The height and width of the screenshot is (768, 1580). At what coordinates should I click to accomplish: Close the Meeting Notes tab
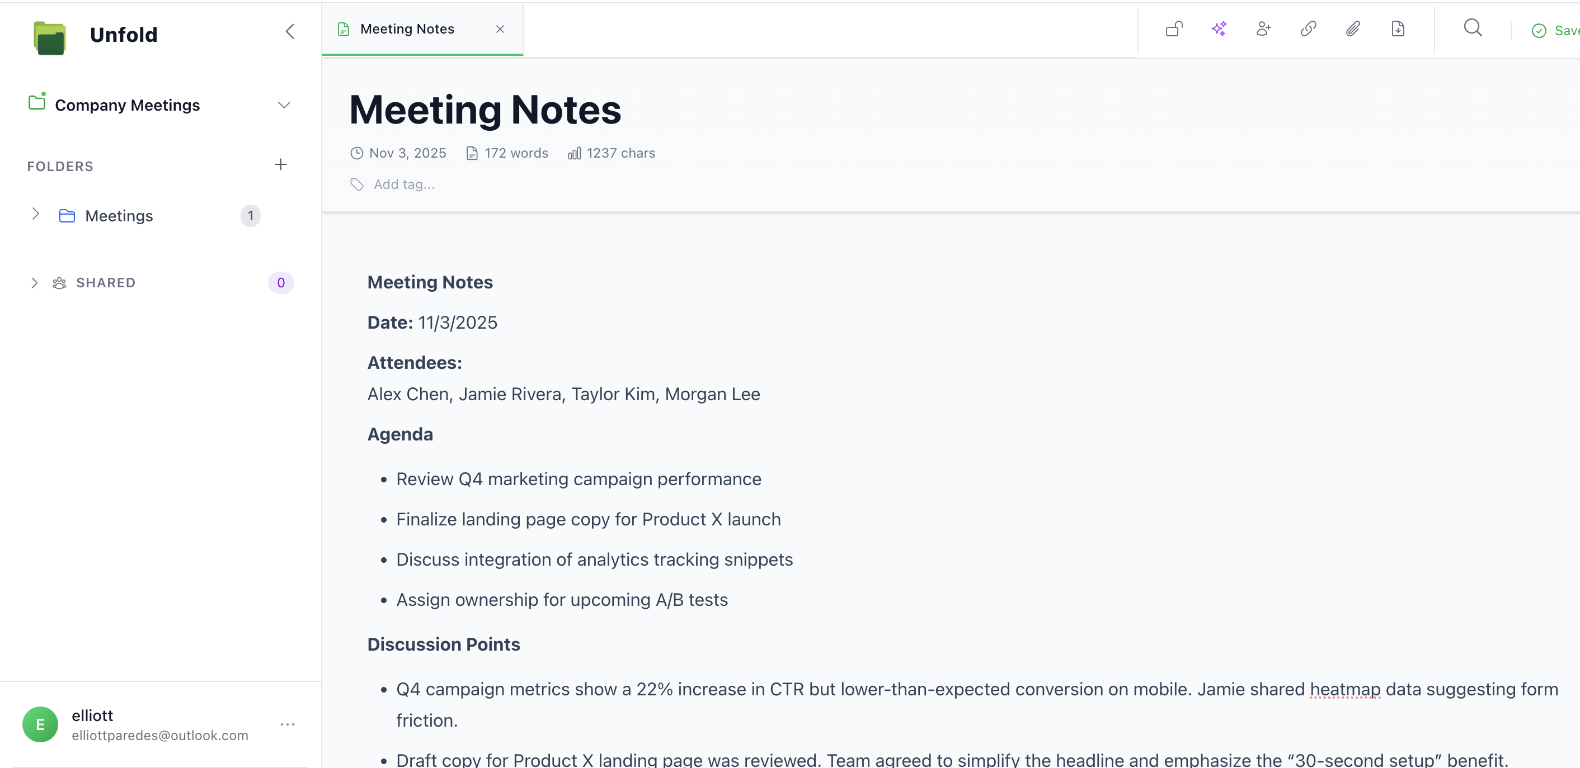point(500,29)
